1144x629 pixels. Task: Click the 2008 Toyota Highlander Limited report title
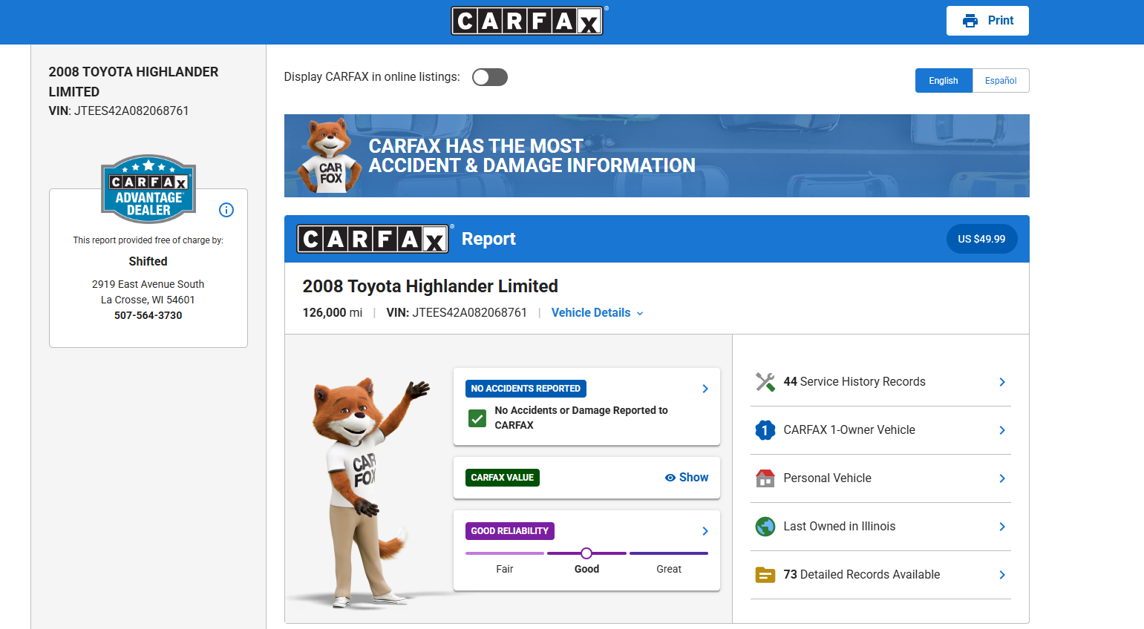[x=431, y=286]
